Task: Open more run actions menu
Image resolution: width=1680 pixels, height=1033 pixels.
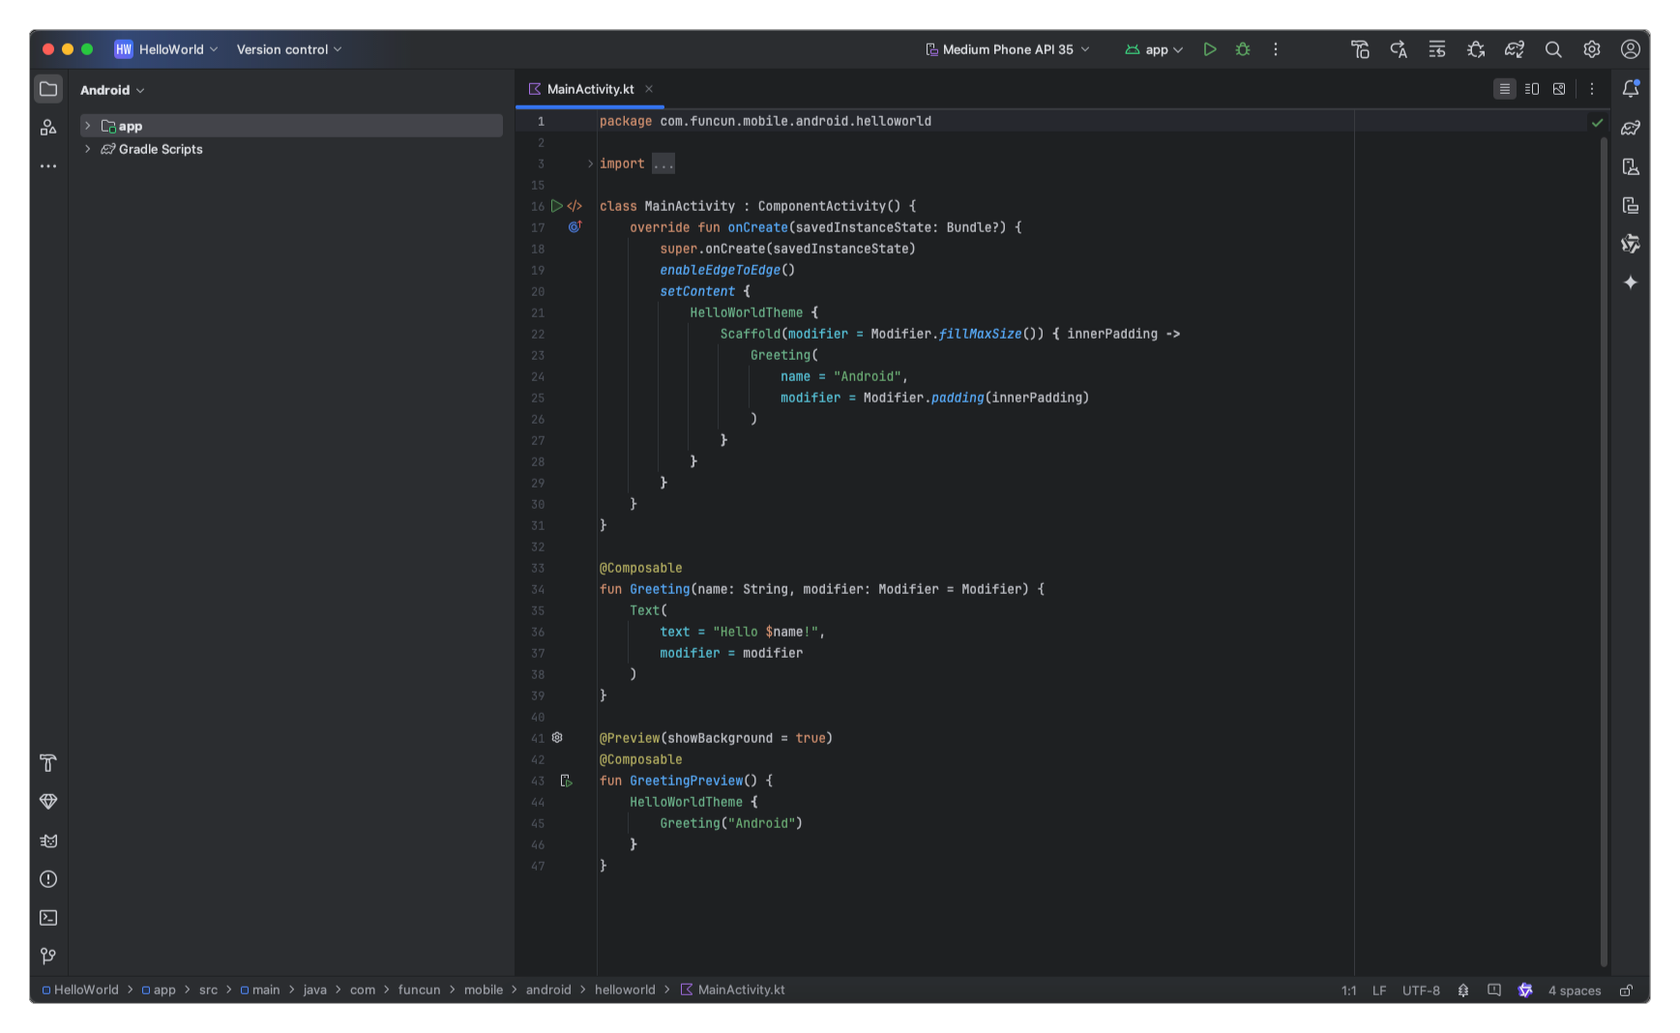Action: pyautogui.click(x=1276, y=49)
